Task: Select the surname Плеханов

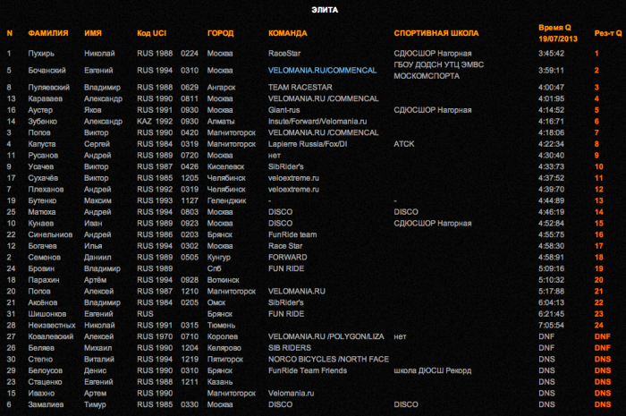Action: click(x=46, y=190)
